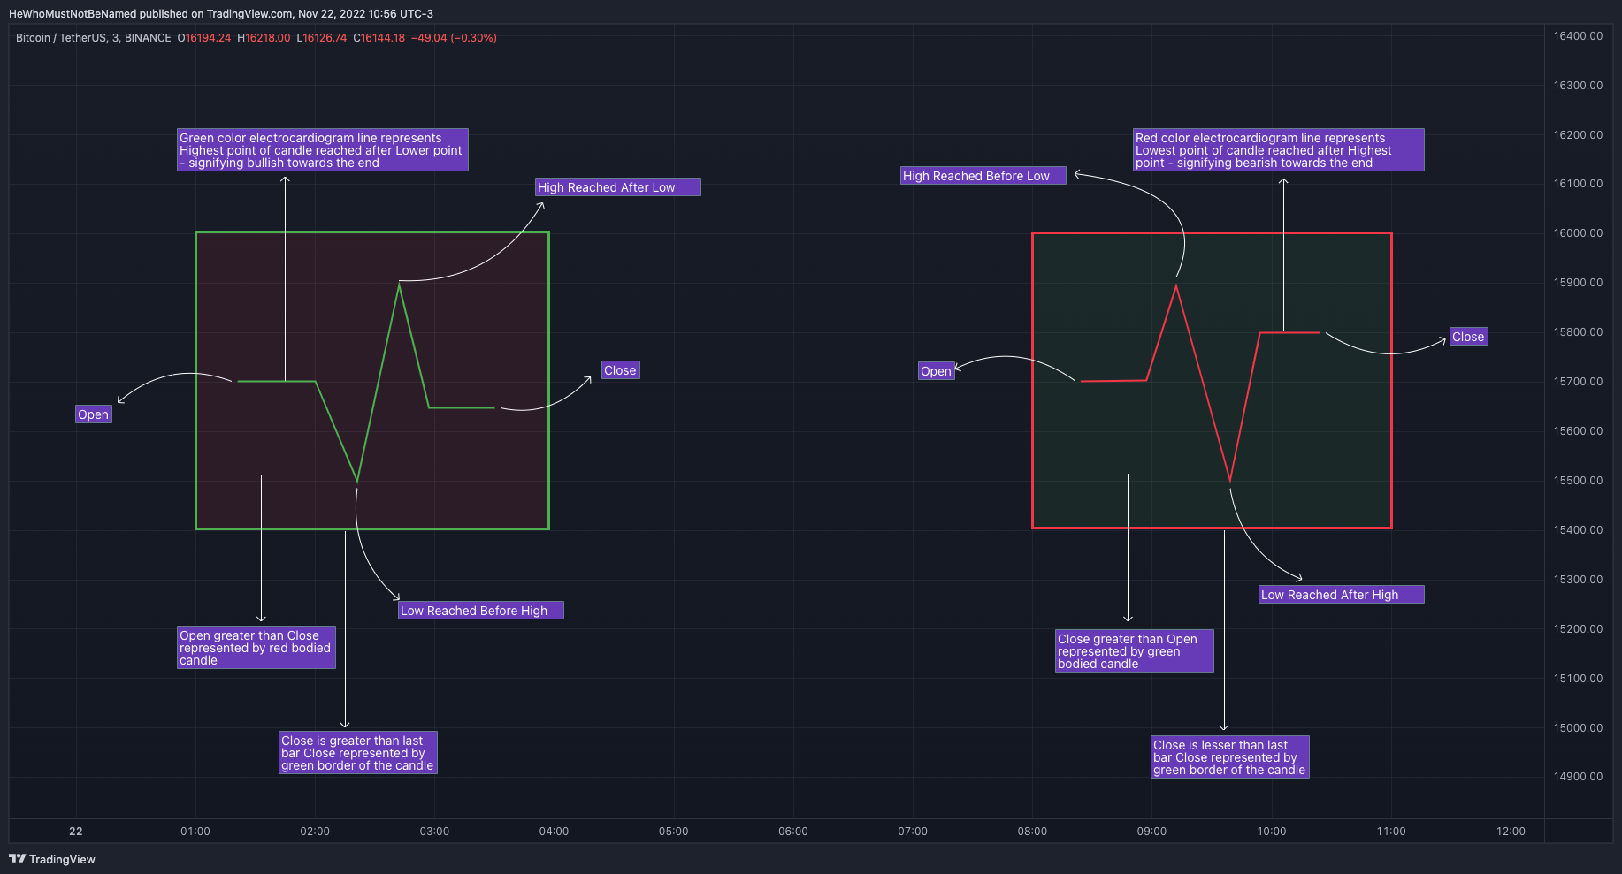Click the 'Open' label beside the green-bordered candle
Viewport: 1622px width, 874px height.
[94, 414]
